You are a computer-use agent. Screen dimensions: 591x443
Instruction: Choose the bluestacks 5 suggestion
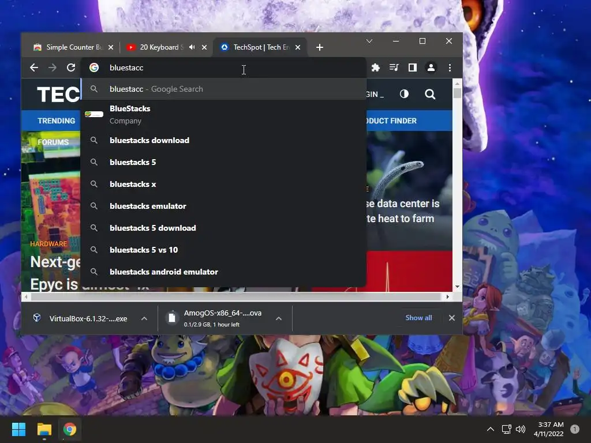[223, 162]
